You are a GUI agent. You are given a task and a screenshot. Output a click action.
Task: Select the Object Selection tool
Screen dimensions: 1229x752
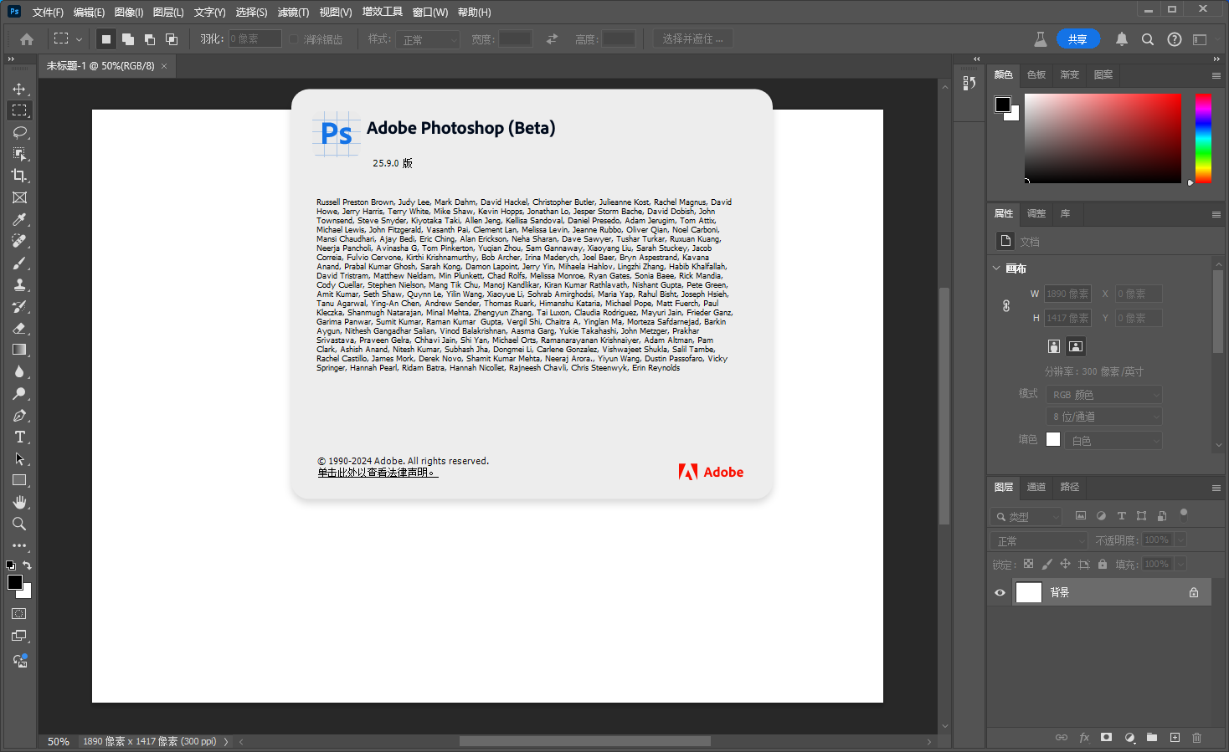click(x=19, y=154)
